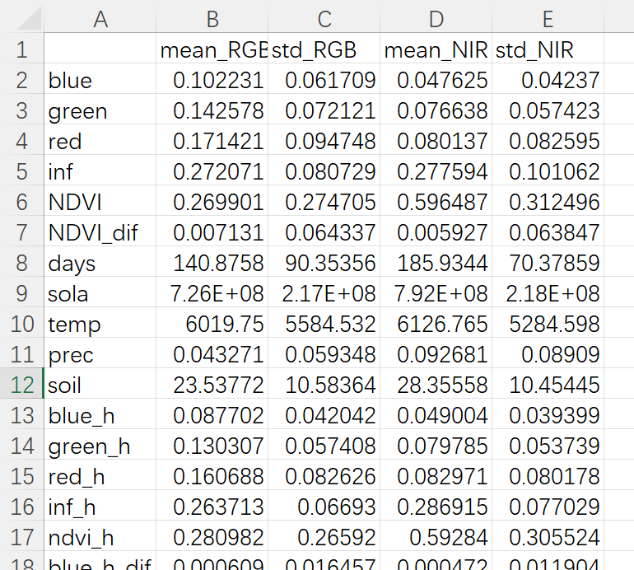The height and width of the screenshot is (570, 634).
Task: Select column E header
Action: click(548, 19)
